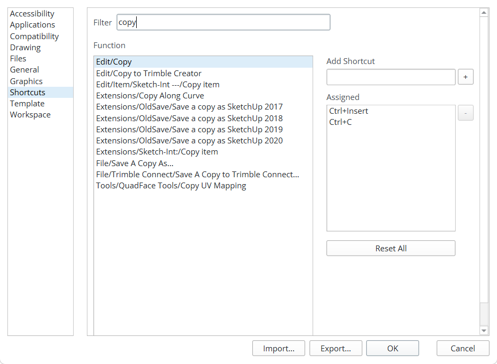Choose Tools/QuadFace Tools/Copy UV Mapping function

[x=171, y=186]
